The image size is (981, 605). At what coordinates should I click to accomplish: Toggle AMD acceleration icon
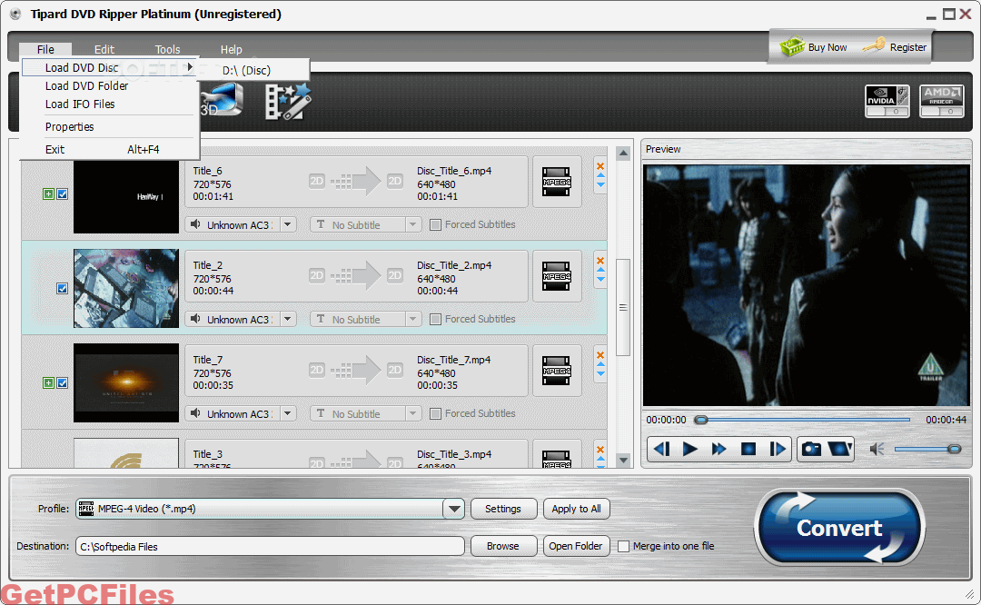[x=941, y=101]
